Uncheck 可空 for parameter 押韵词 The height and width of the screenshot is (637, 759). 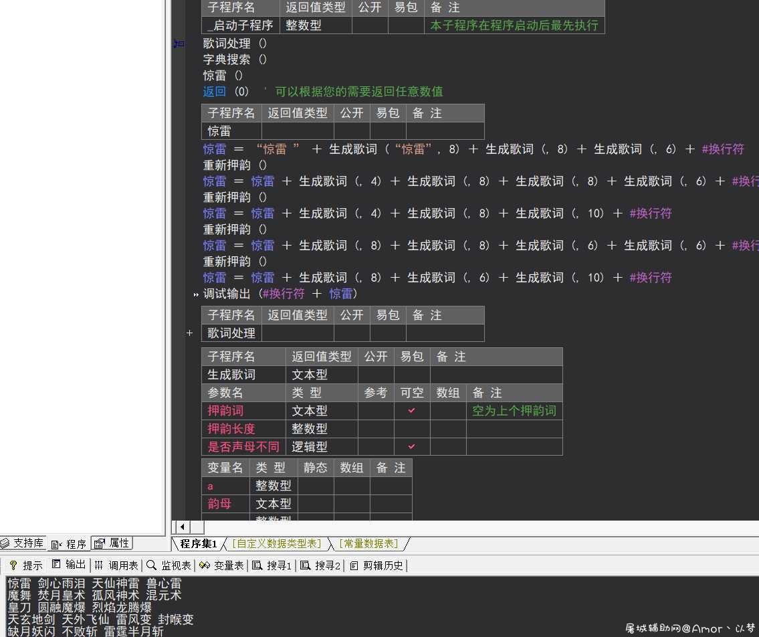[x=411, y=410]
